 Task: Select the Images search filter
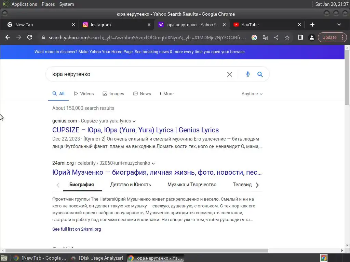click(113, 94)
